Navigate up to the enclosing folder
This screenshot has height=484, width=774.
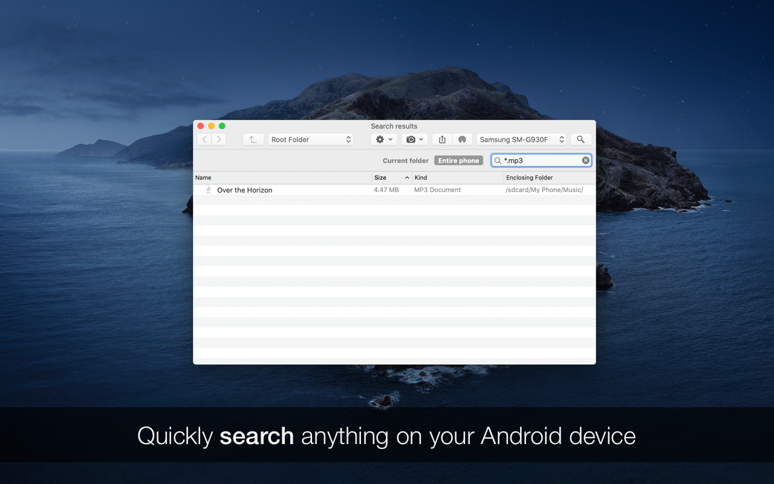coord(253,139)
